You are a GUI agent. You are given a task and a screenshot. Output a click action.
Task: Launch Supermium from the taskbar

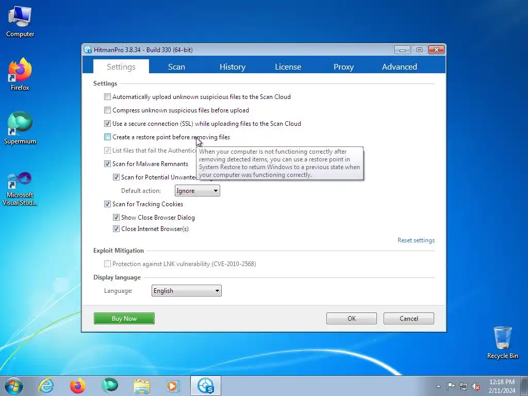(110, 386)
